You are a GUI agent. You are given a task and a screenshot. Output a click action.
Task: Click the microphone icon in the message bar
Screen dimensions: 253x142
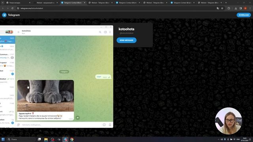click(110, 125)
